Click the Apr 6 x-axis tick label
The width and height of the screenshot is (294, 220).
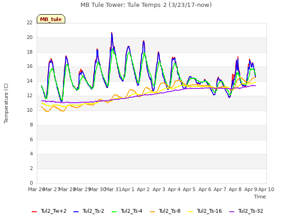204,189
